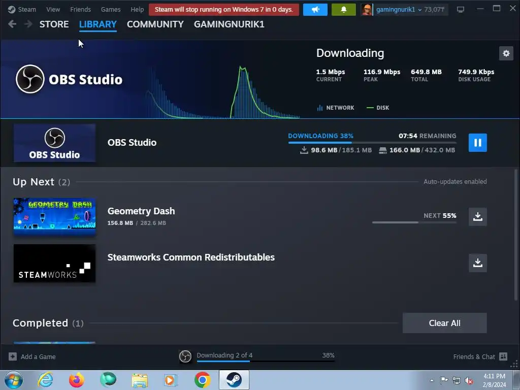Click the muted volume tray icon

tap(469, 380)
